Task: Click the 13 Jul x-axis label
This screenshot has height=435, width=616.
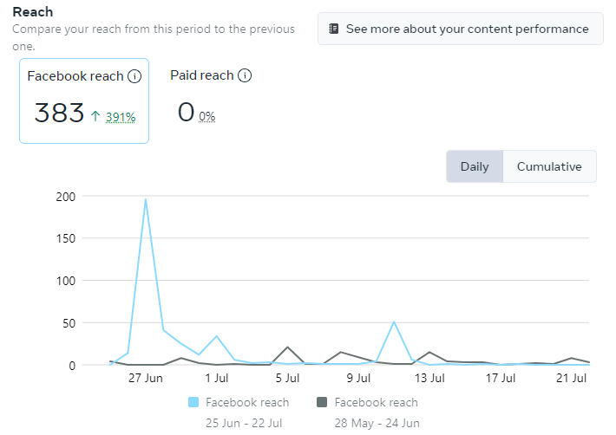Action: (429, 378)
